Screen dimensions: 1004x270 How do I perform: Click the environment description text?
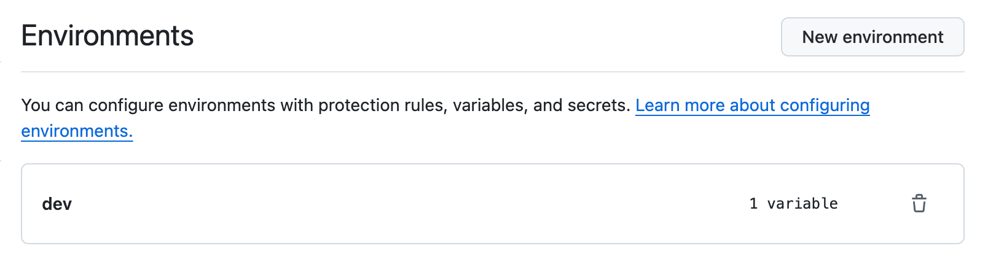326,106
